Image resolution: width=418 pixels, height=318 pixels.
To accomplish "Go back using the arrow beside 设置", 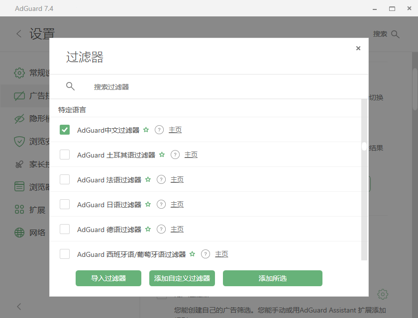I will coord(19,34).
